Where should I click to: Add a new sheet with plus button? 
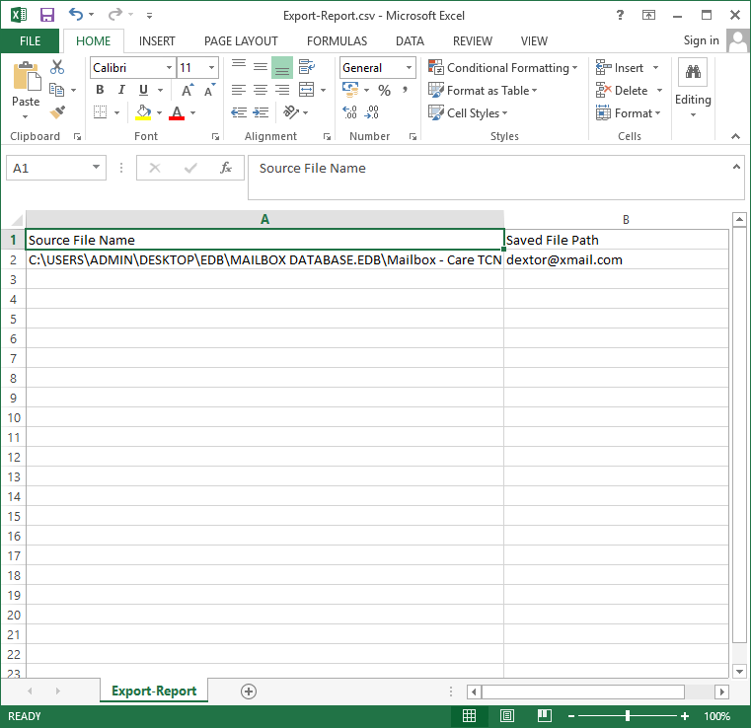[248, 692]
